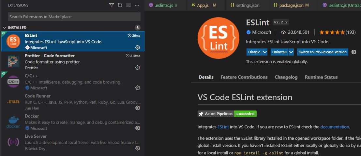Open manage gear for Prettier extension

pos(137,68)
